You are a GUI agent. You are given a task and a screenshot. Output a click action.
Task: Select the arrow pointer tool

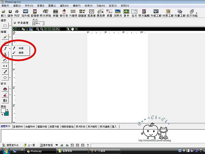pos(68,29)
